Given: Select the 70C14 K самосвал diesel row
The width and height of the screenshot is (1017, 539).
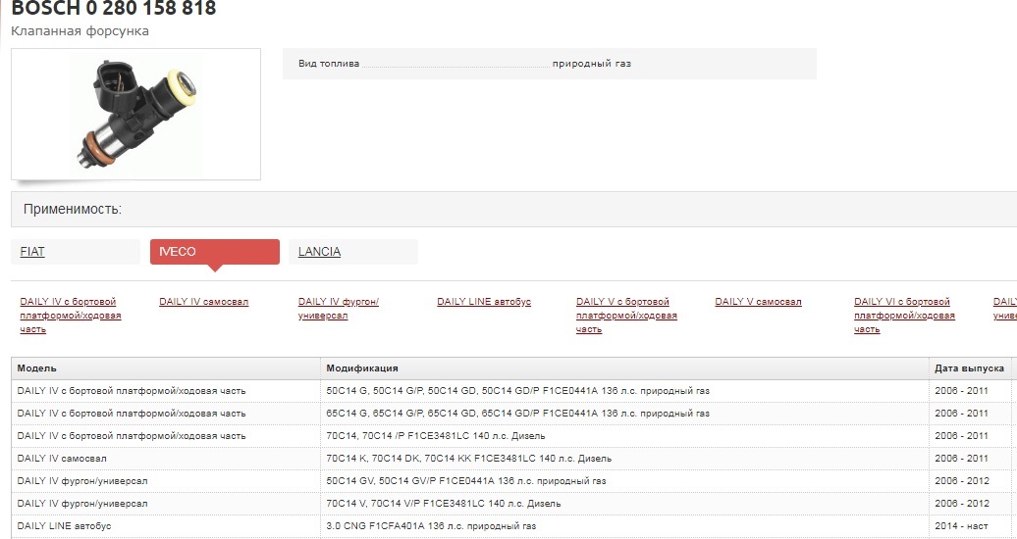Looking at the screenshot, I should click(x=511, y=458).
